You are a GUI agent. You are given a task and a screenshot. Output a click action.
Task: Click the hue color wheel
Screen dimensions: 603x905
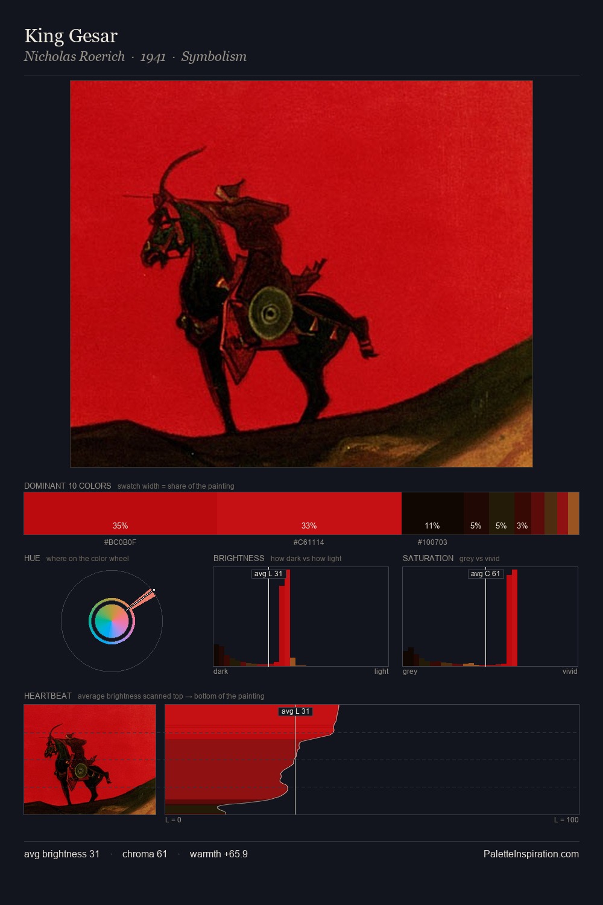click(112, 621)
